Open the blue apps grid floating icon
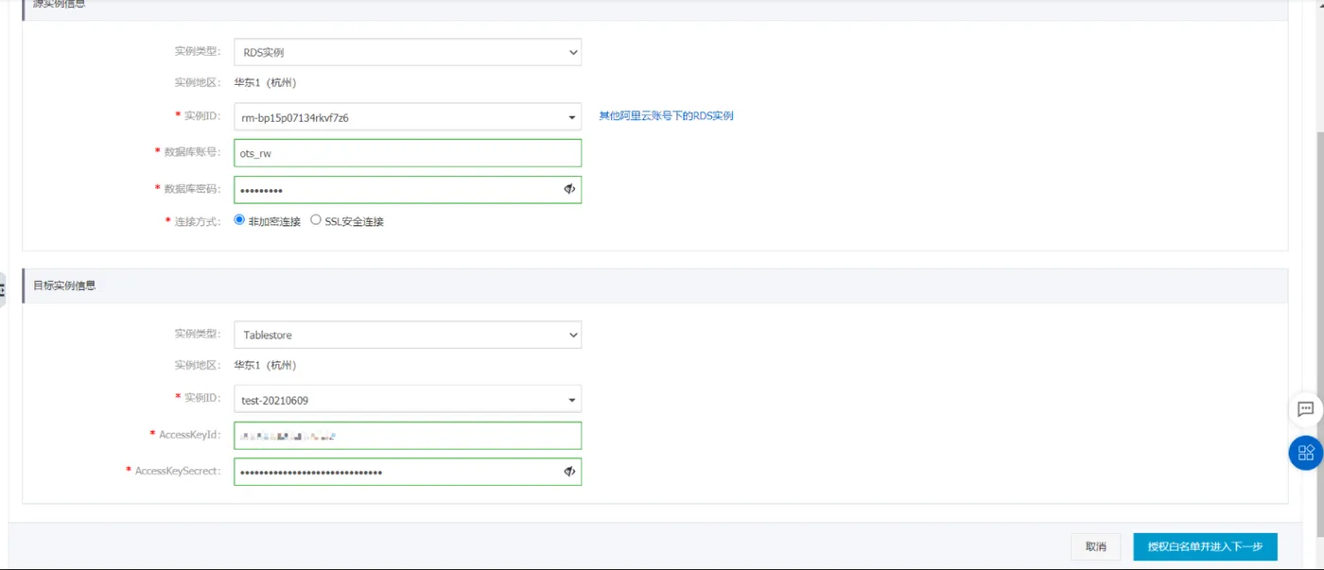 tap(1306, 453)
